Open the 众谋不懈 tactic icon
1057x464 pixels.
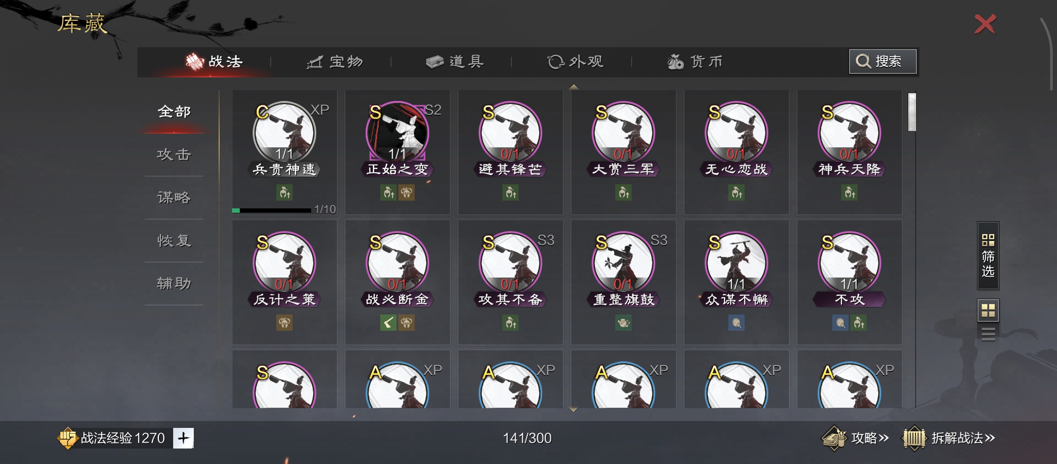pos(736,263)
